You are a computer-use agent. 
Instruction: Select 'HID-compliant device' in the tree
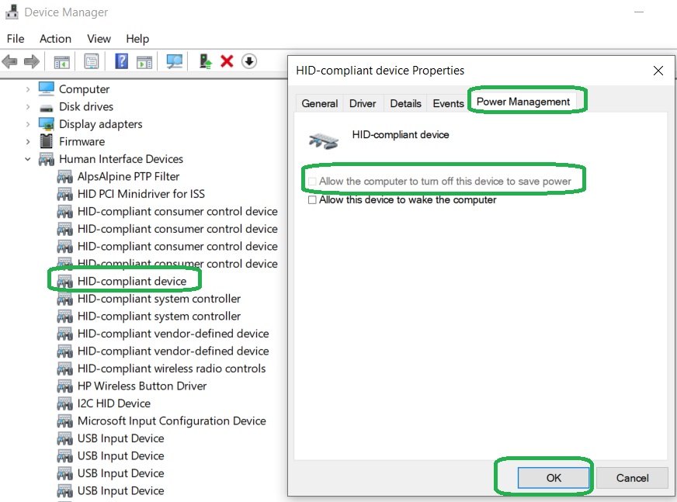pos(132,281)
